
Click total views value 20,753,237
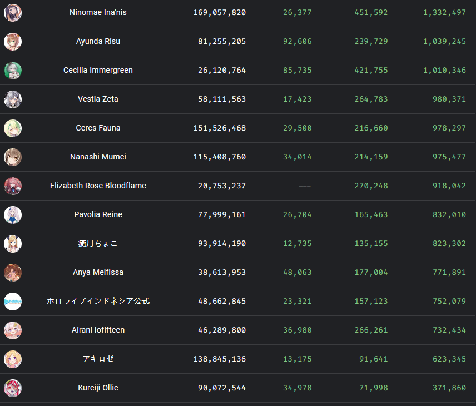(x=222, y=186)
